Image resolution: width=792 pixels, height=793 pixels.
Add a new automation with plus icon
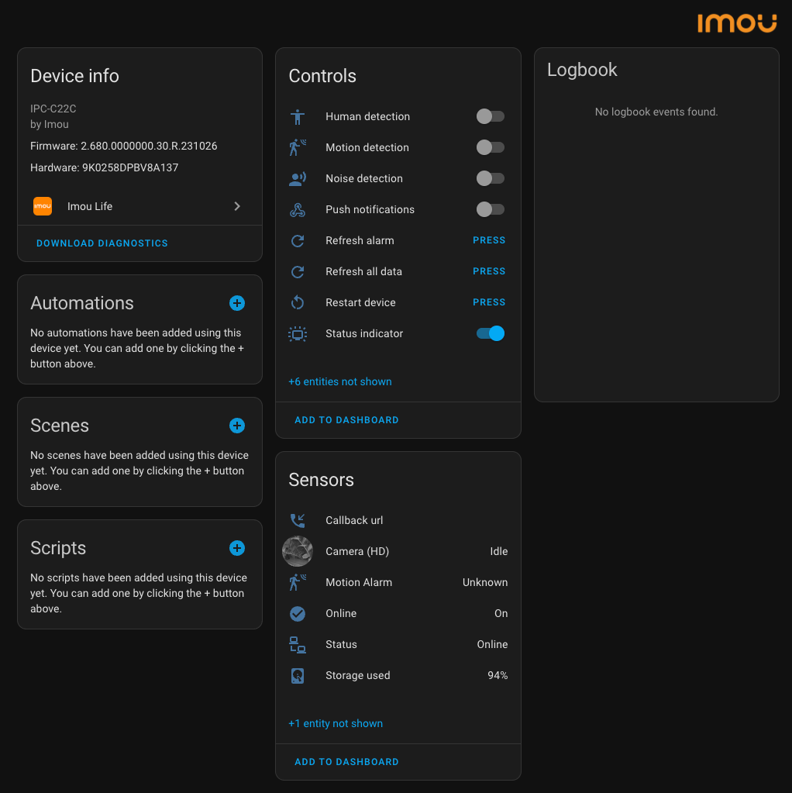point(237,303)
